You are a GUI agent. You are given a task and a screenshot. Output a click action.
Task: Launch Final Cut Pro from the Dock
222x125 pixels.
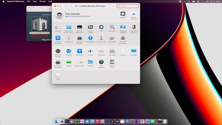click(x=72, y=122)
